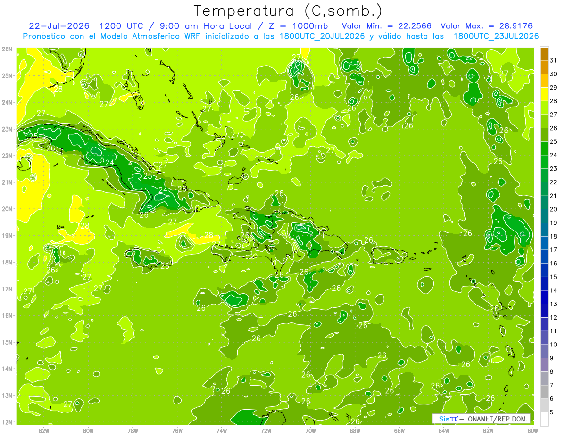The height and width of the screenshot is (437, 566).
Task: Click the 60W longitude axis label
Action: coord(533,430)
